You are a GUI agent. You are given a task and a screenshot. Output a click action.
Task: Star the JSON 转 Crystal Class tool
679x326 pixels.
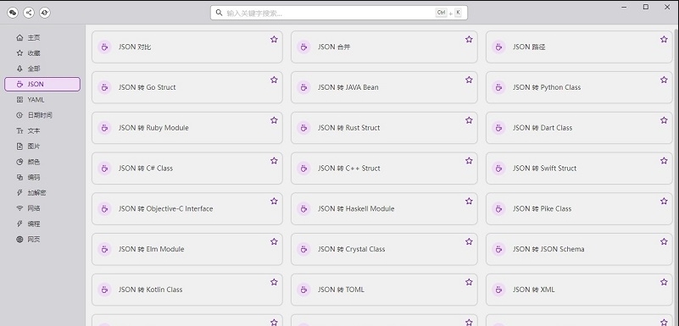(x=469, y=241)
